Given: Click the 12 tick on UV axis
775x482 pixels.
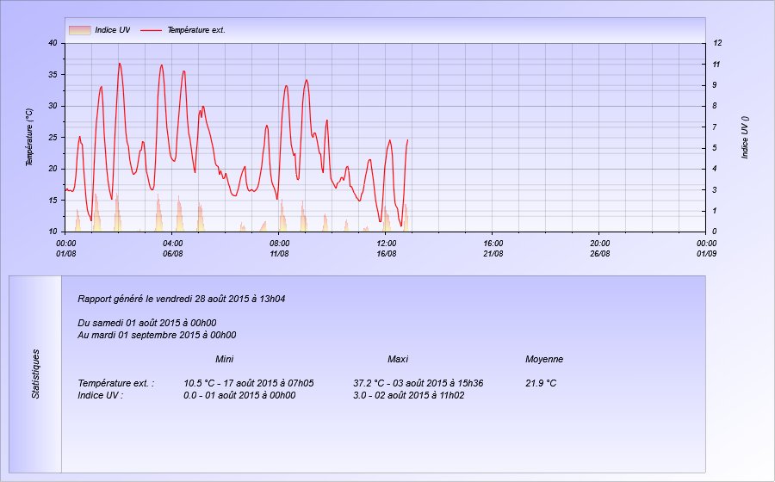Looking at the screenshot, I should point(717,43).
